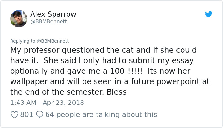Like the tweet with the heart icon
Image resolution: width=223 pixels, height=128 pixels.
pos(14,114)
